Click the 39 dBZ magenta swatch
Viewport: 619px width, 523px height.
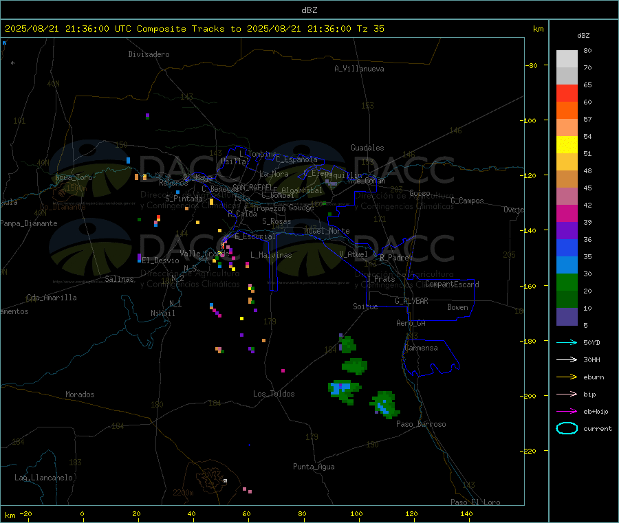[x=567, y=213]
